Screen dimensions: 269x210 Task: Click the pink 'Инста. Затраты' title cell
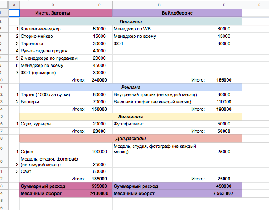[x=53, y=13]
